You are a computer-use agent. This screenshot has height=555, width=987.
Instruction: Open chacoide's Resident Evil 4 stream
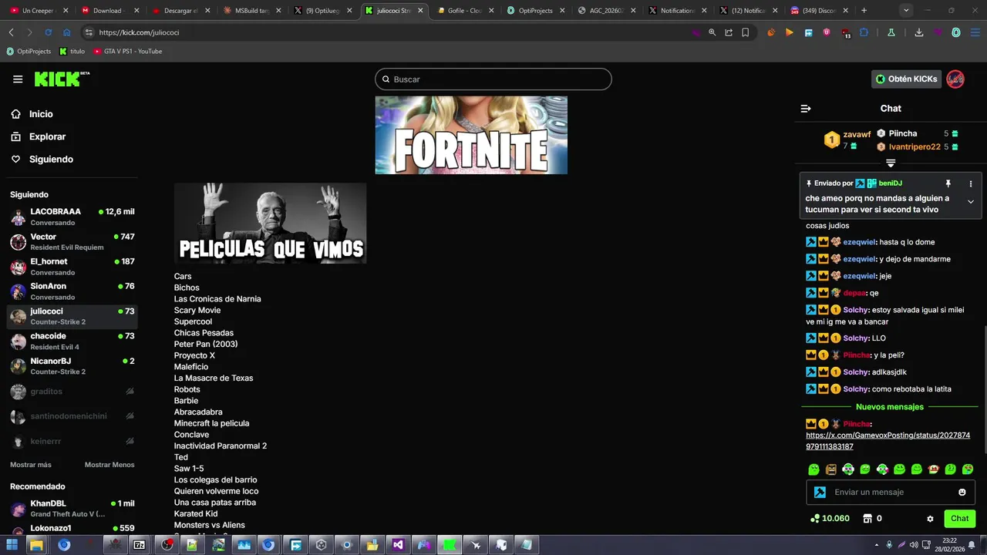[72, 341]
